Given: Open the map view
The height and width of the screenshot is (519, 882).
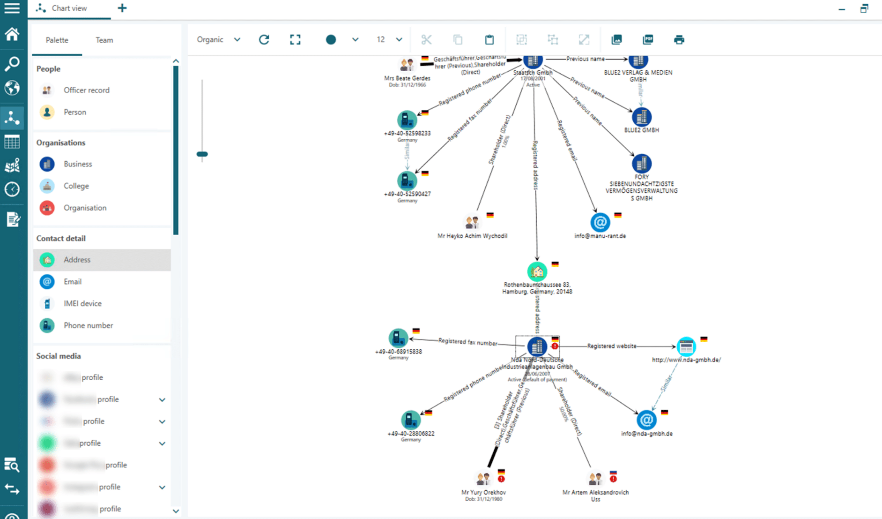Looking at the screenshot, I should coord(12,165).
